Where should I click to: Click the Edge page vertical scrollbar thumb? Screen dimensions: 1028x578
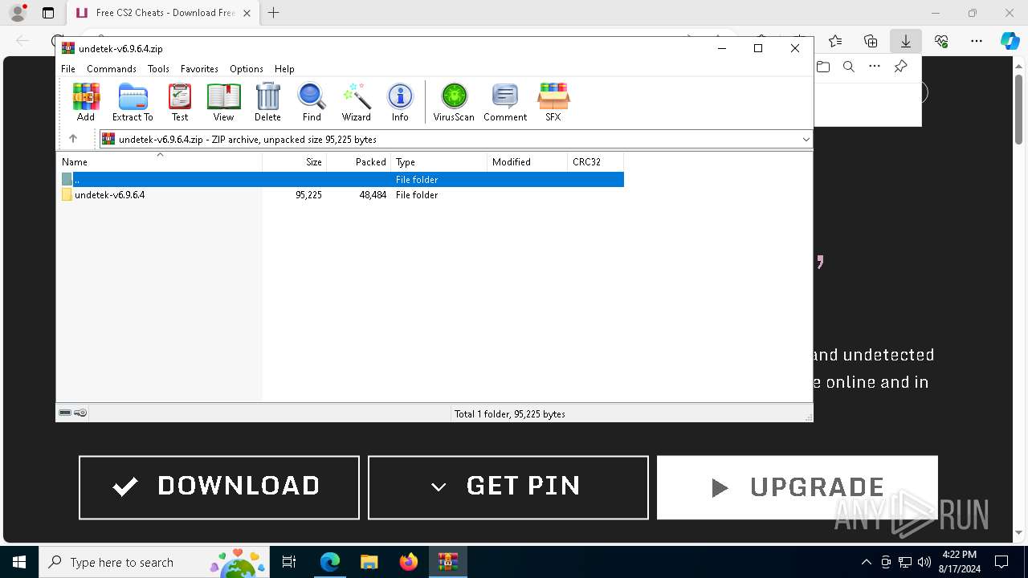click(x=1020, y=108)
